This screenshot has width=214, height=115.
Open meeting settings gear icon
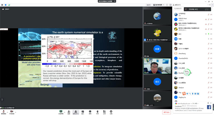[x=111, y=112]
